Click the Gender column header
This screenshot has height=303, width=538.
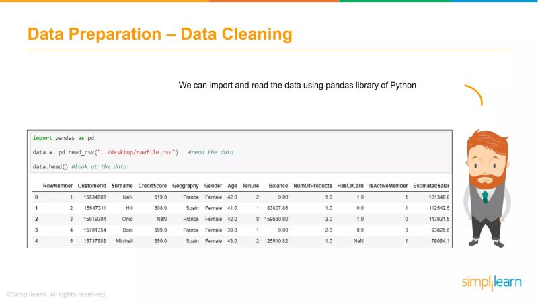click(x=213, y=186)
